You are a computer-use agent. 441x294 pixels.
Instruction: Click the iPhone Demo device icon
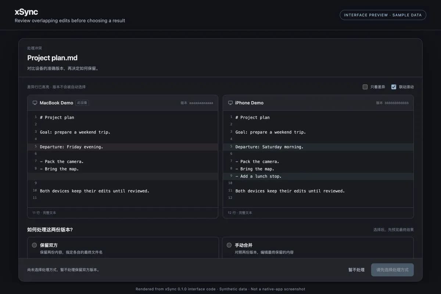tap(230, 103)
